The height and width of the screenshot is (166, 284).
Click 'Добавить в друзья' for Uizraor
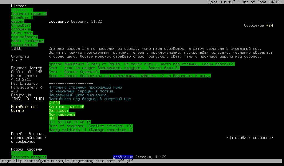pos(22,18)
